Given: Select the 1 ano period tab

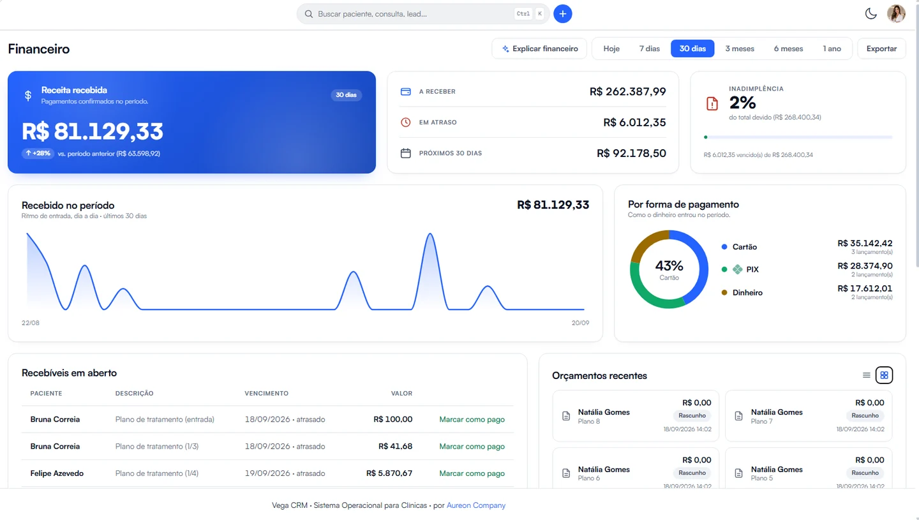Looking at the screenshot, I should pos(832,48).
